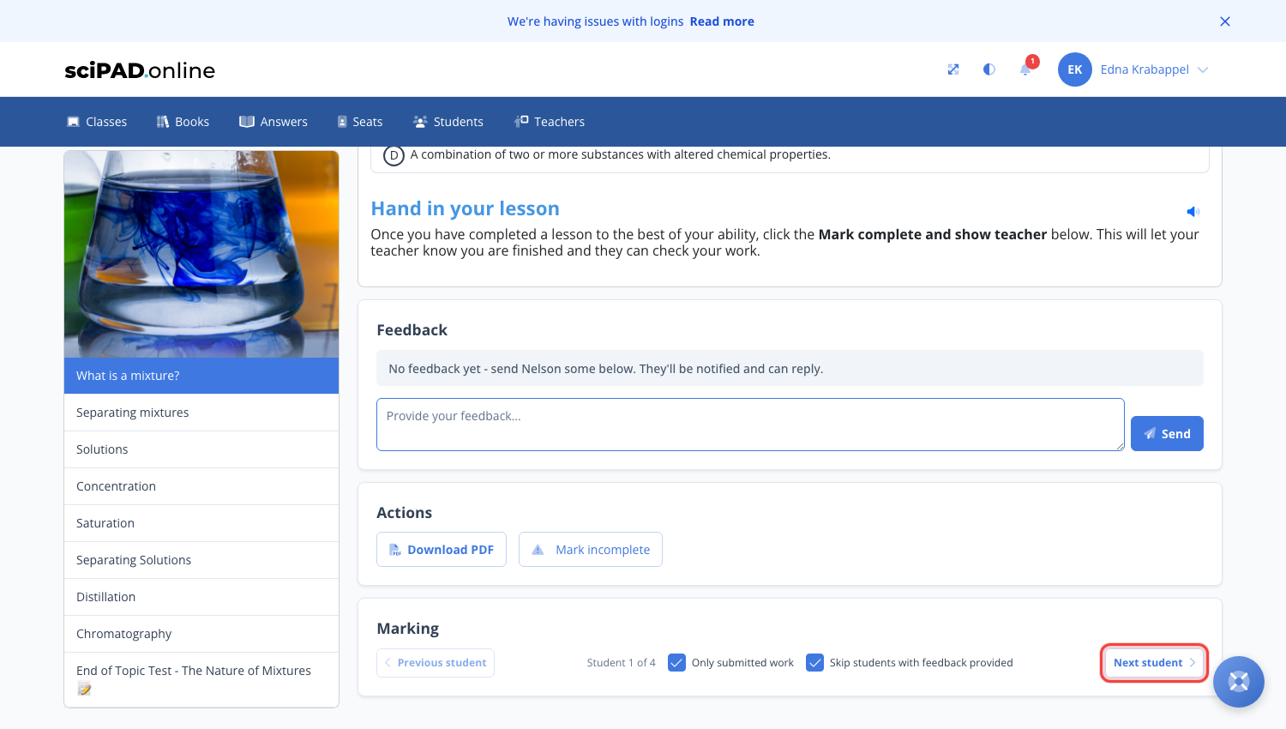The image size is (1286, 729).
Task: Play audio for Hand in your lesson
Action: click(1193, 211)
